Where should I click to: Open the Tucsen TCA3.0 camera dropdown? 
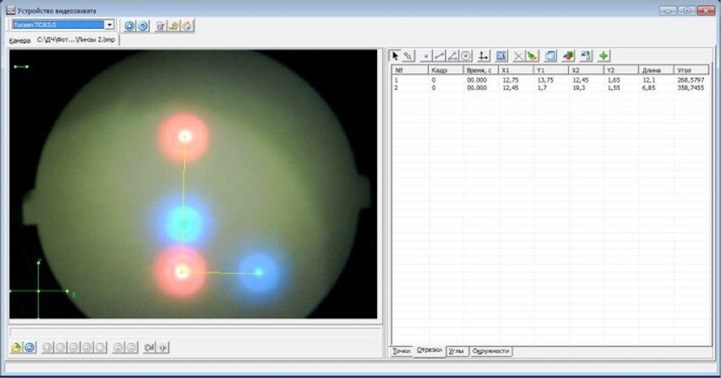[x=110, y=25]
